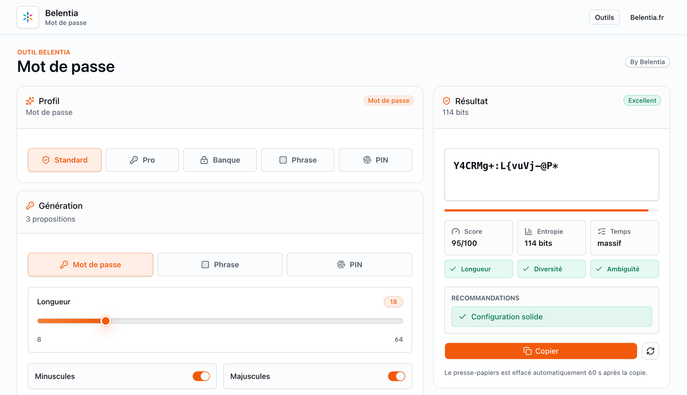
Task: Click the strength progress bar under the password
Action: tap(552, 210)
